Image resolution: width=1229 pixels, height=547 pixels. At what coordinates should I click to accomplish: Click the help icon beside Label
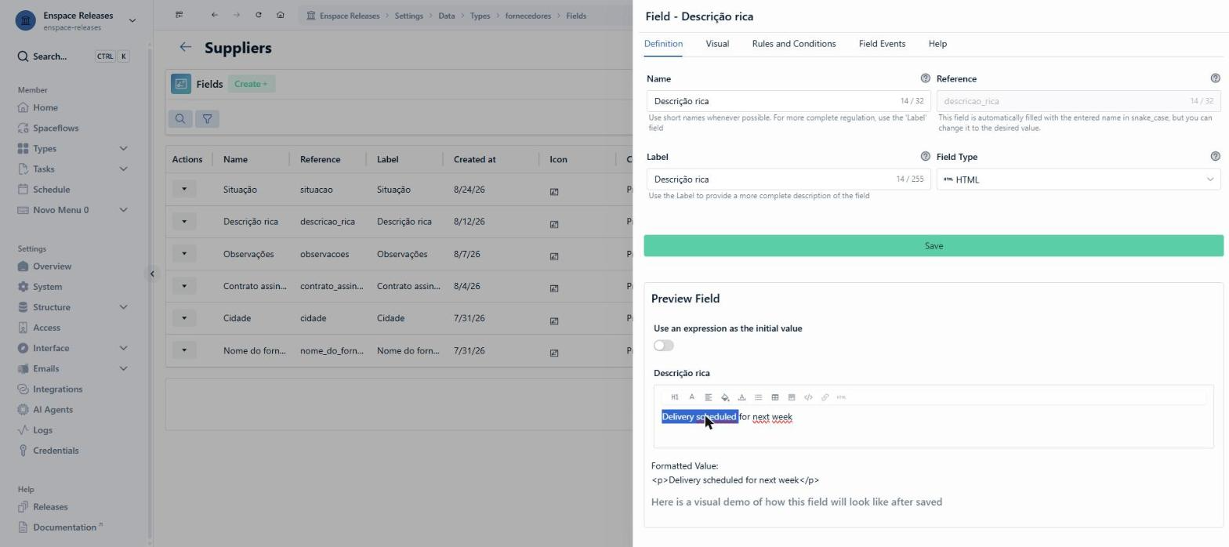[925, 157]
